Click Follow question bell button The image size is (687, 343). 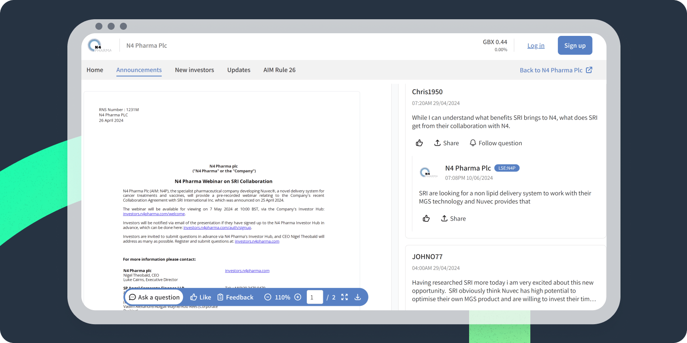tap(496, 143)
